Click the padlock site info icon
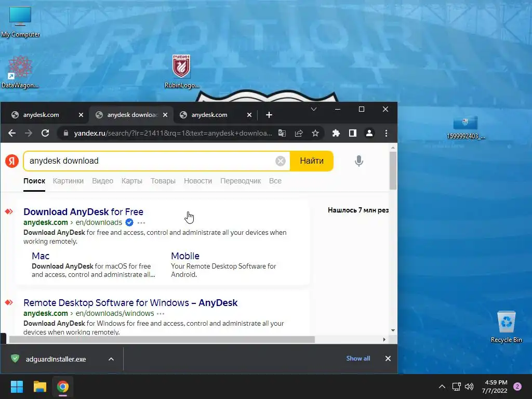Screen dimensions: 532x399 [x=66, y=134]
